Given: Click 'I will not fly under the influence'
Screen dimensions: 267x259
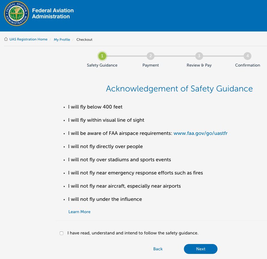Looking at the screenshot, I should [x=105, y=199].
